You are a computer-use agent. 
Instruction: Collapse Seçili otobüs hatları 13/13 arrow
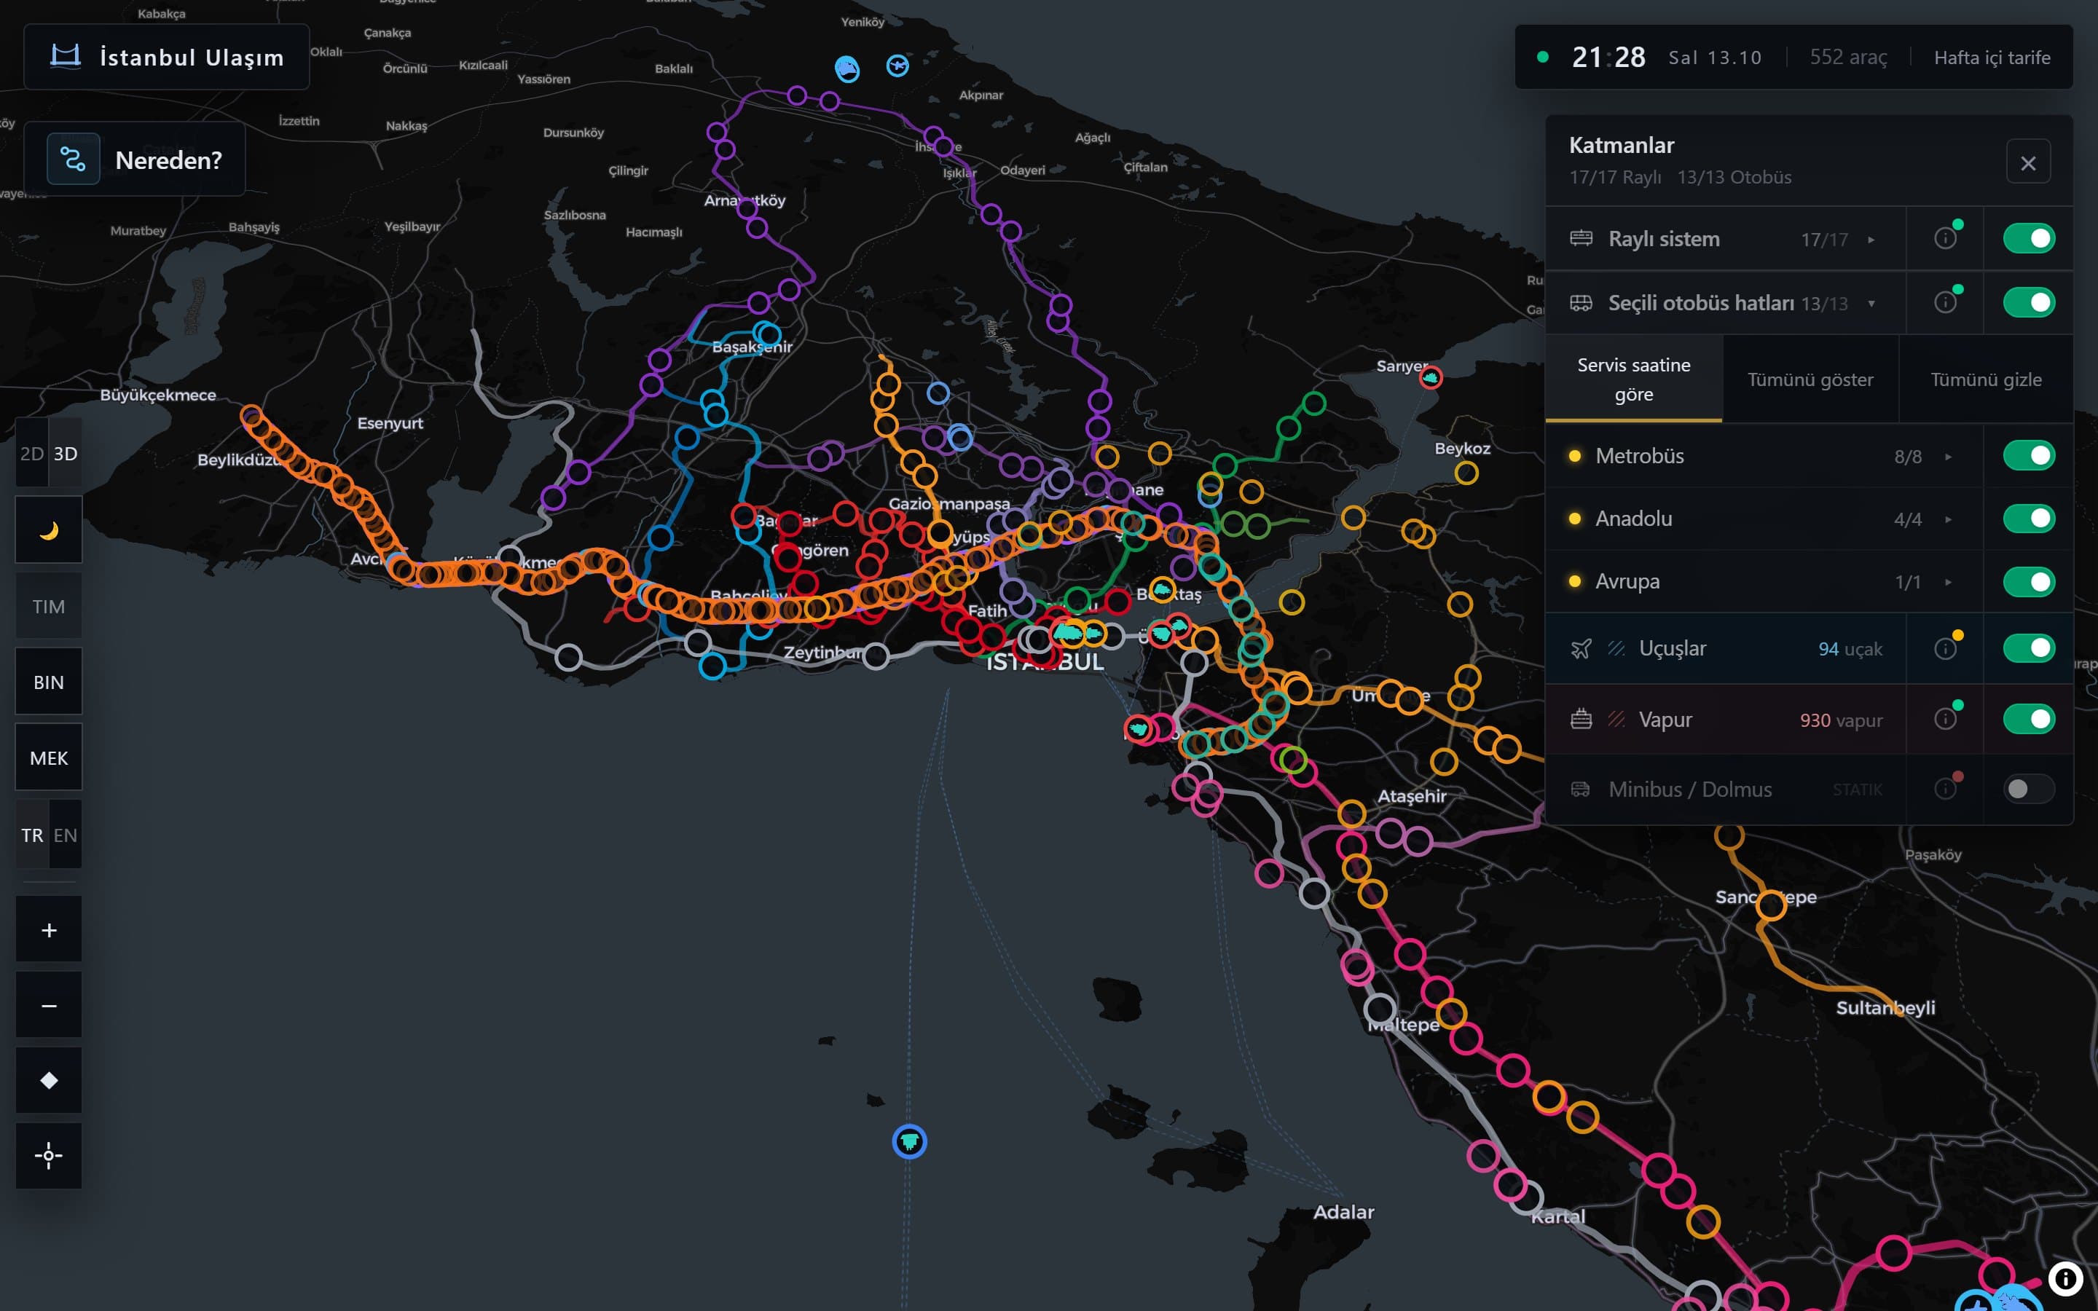click(x=1871, y=304)
